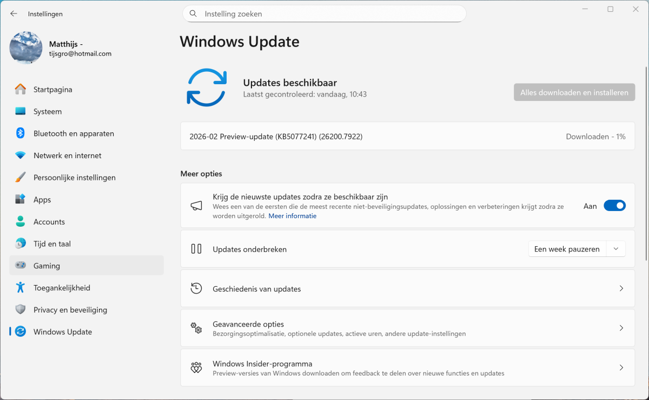Viewport: 649px width, 400px height.
Task: Toggle off newest updates switch
Action: (614, 206)
